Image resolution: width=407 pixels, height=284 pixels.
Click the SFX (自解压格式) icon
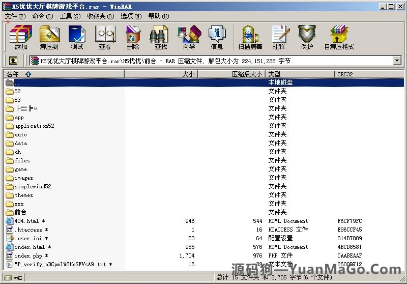point(339,37)
